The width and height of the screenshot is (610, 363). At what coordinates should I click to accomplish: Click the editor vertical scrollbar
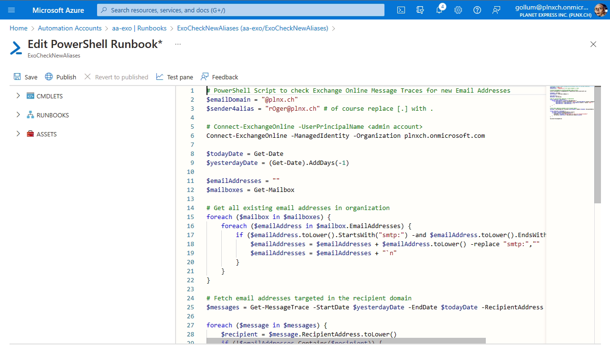pyautogui.click(x=597, y=143)
